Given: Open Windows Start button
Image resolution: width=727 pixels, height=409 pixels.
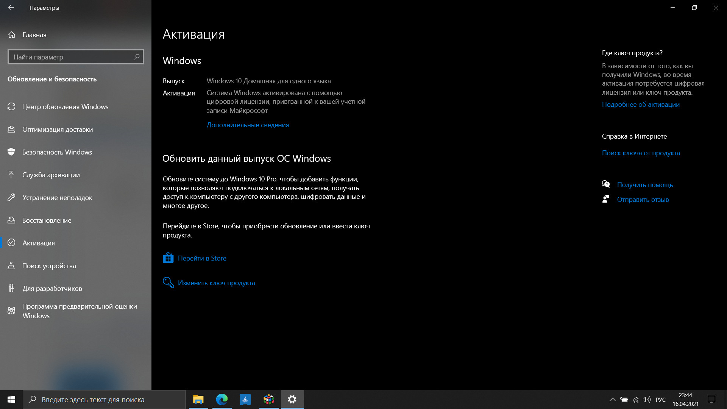Looking at the screenshot, I should click(11, 400).
